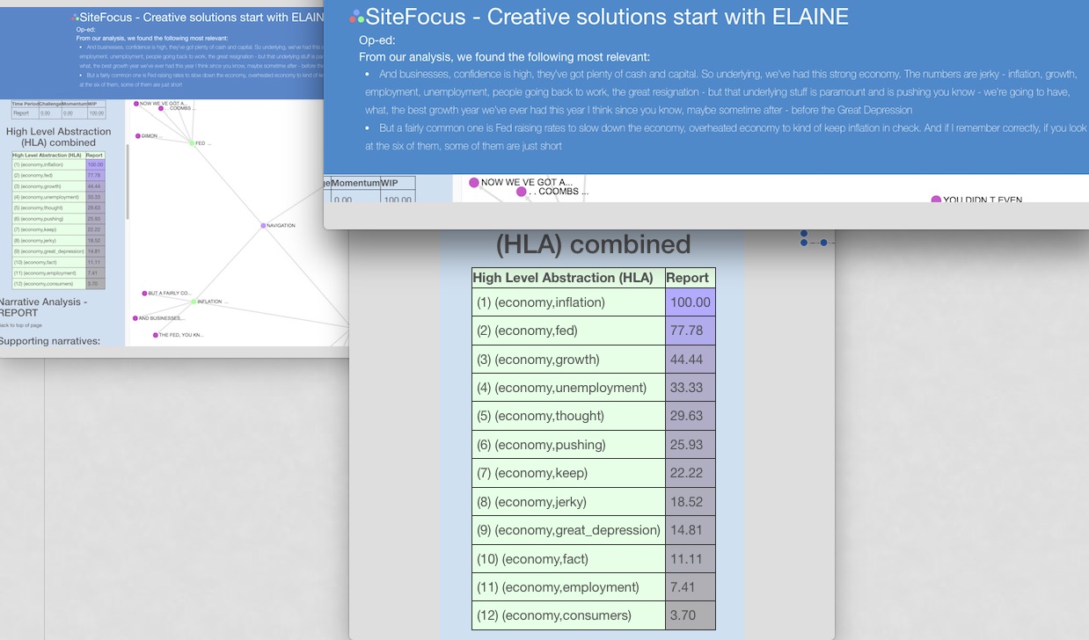Select the 'DIMON ...' node in the left window
This screenshot has height=640, width=1089.
138,135
